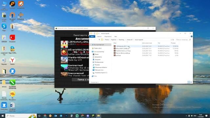Refresh the Explorer folder view

click(x=173, y=40)
